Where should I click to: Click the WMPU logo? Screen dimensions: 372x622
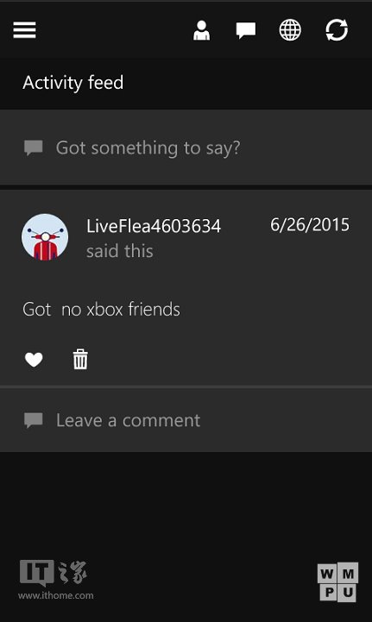[337, 582]
